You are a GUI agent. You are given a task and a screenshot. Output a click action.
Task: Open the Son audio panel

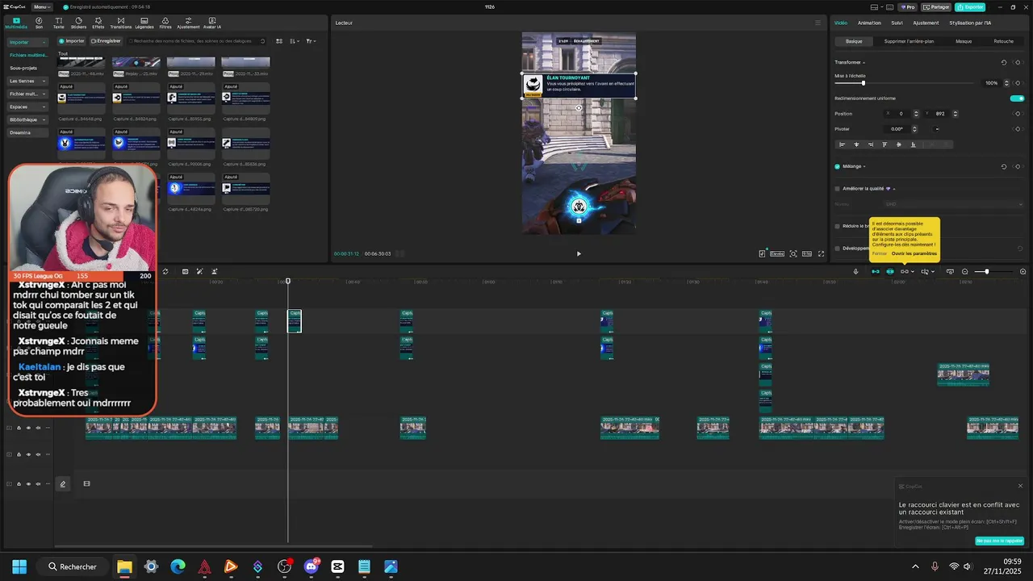39,23
